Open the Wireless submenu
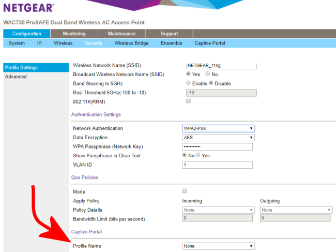 63,43
